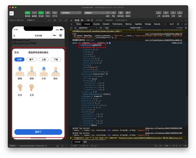Screen dimensions: 196x158
Task: Click the 编译 compile refresh icon
Action: [x=108, y=13]
